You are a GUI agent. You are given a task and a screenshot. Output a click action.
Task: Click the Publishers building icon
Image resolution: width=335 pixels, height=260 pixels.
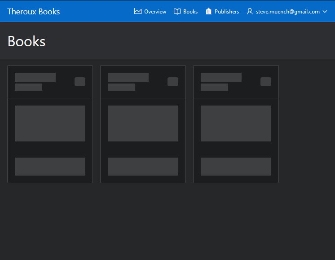click(208, 11)
